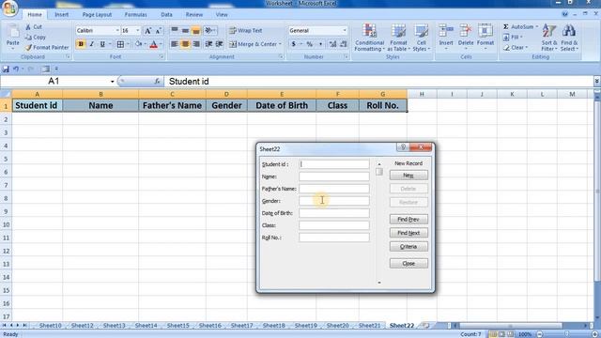Toggle Center alignment
The width and height of the screenshot is (601, 338).
point(185,44)
